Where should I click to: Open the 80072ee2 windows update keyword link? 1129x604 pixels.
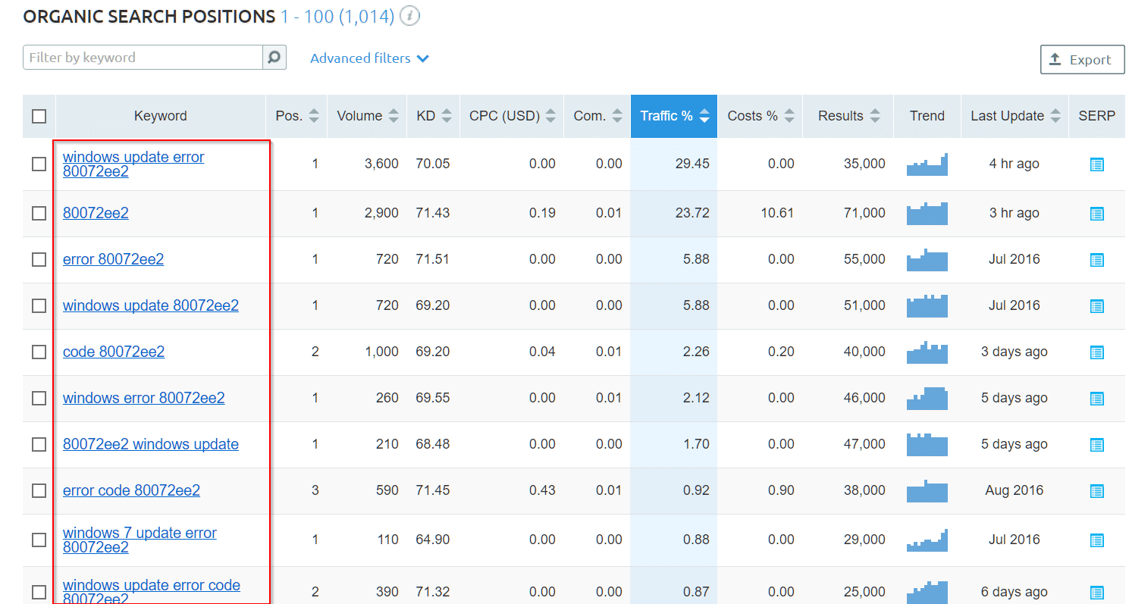pos(151,444)
